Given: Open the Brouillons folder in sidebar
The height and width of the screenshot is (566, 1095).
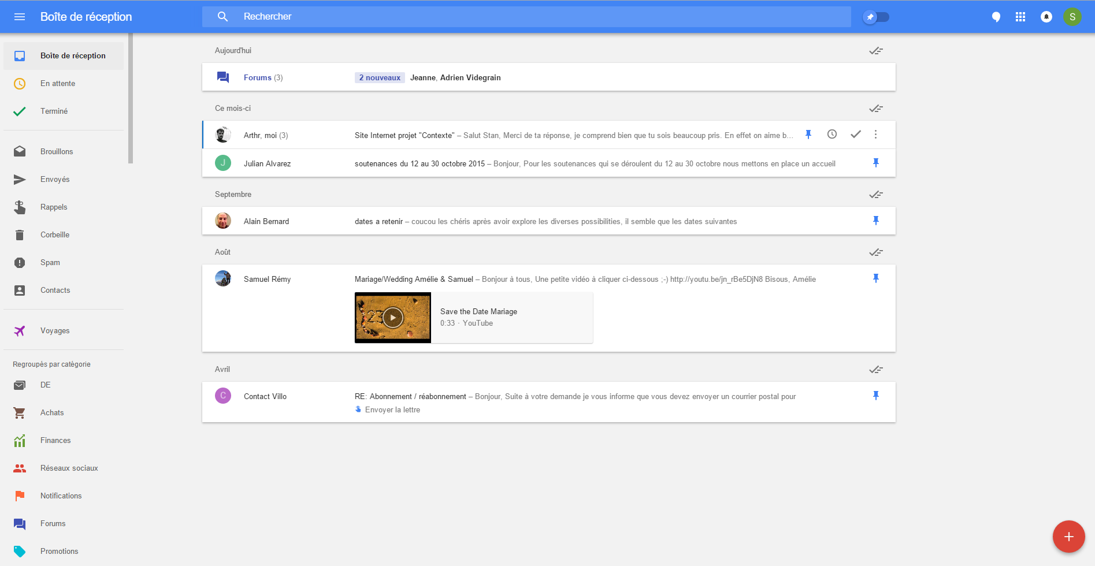Looking at the screenshot, I should [57, 151].
